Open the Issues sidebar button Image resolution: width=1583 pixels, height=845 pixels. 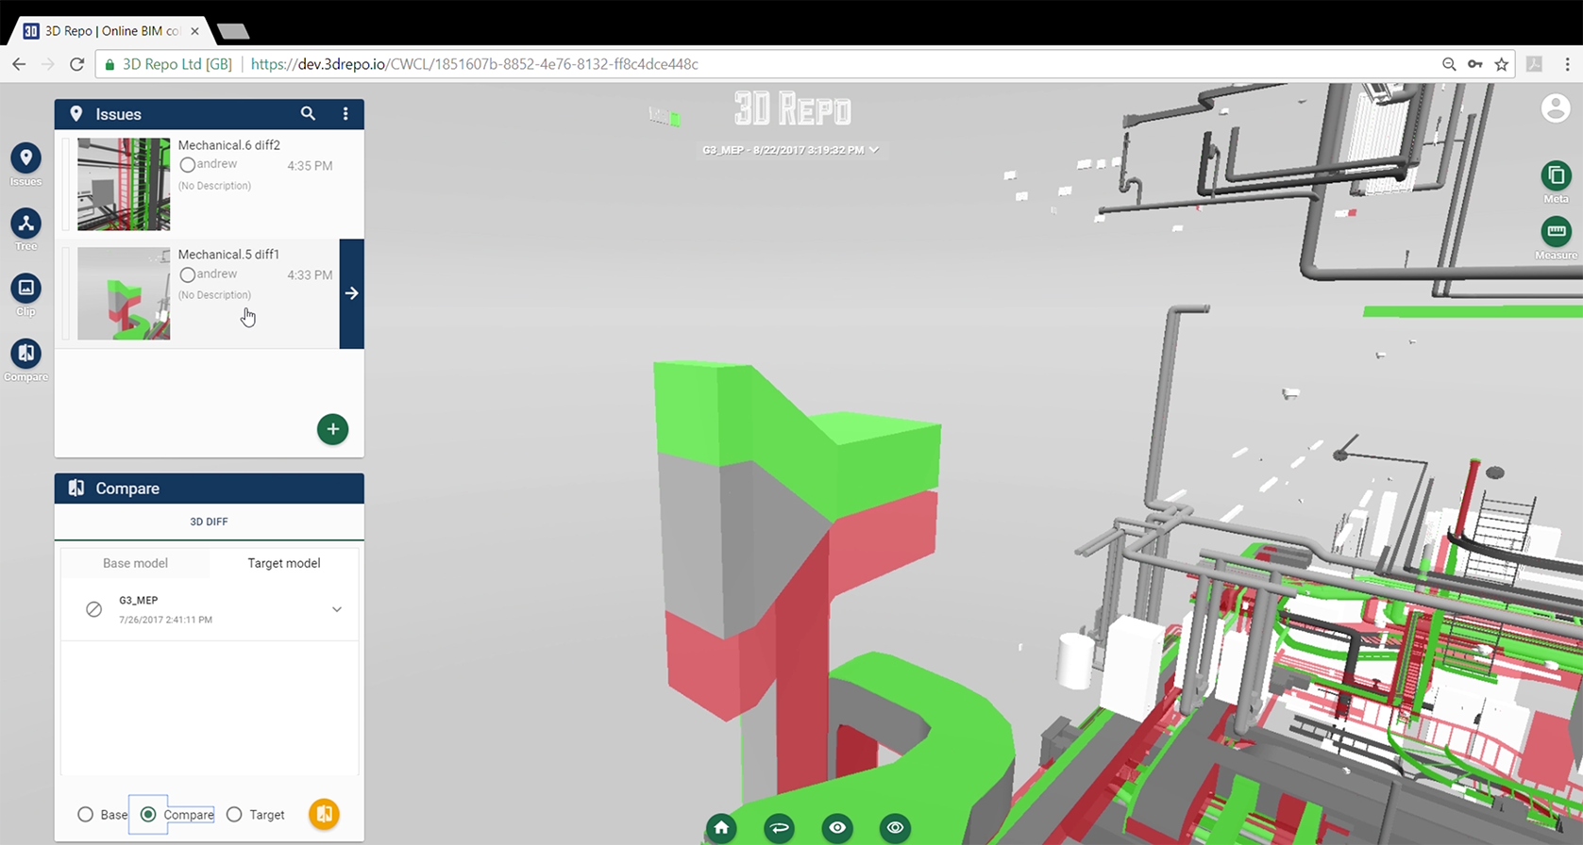point(25,158)
